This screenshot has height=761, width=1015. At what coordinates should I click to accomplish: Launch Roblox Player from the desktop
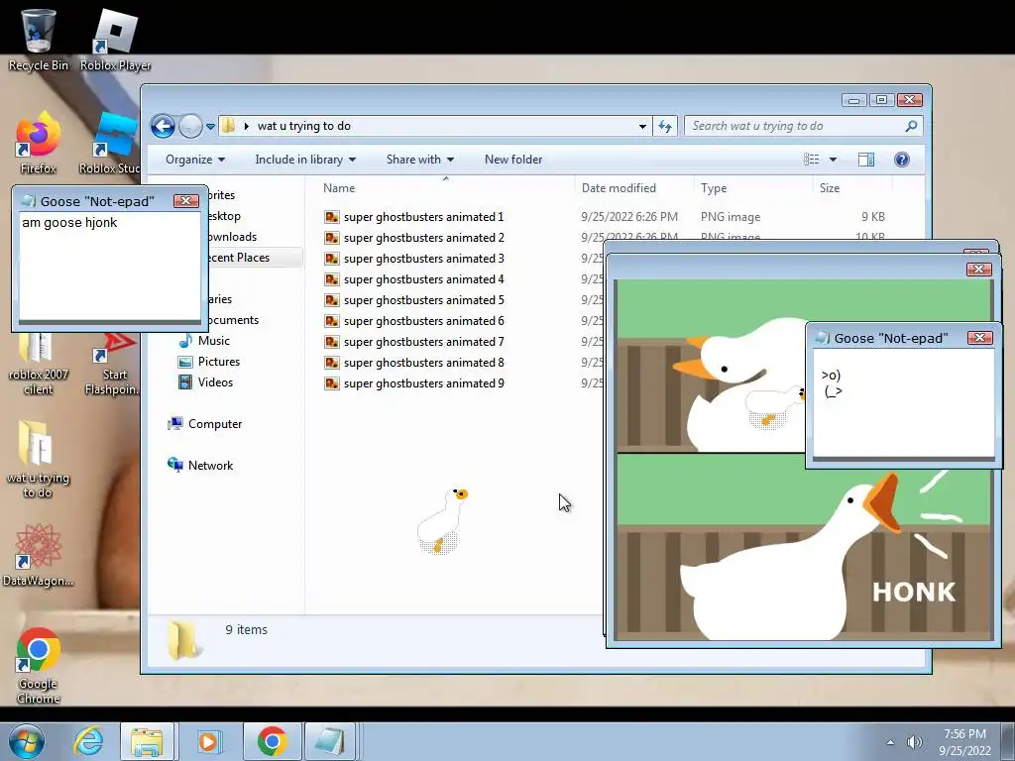point(115,38)
